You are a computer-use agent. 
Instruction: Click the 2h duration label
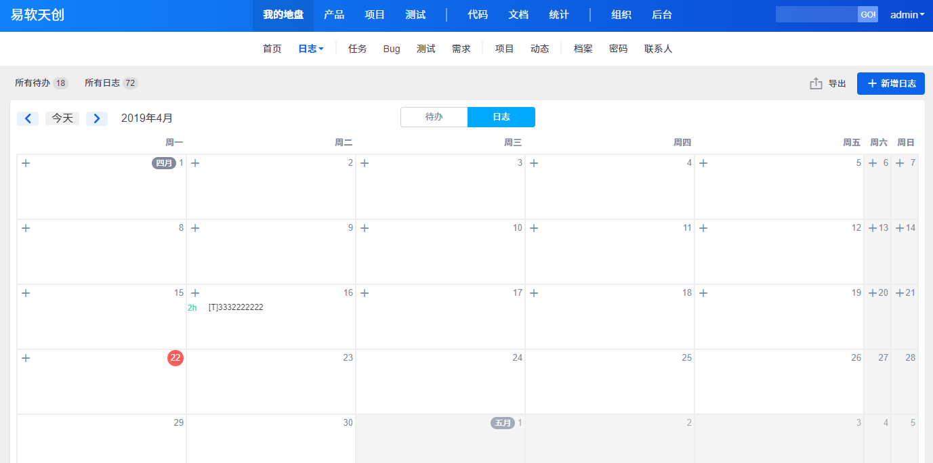tap(192, 307)
